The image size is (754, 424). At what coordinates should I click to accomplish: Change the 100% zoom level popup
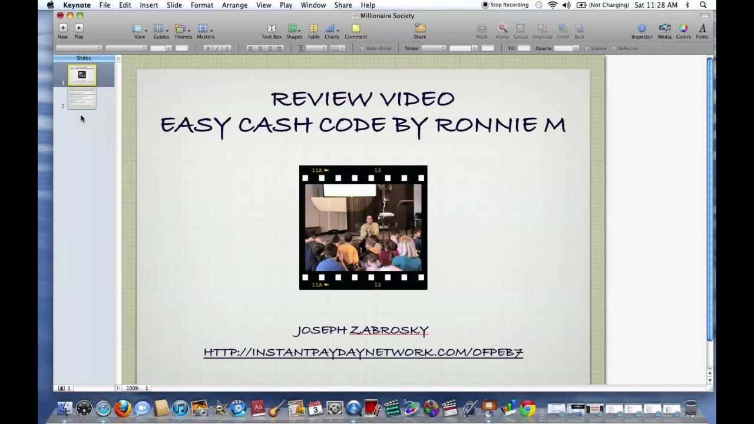point(137,388)
